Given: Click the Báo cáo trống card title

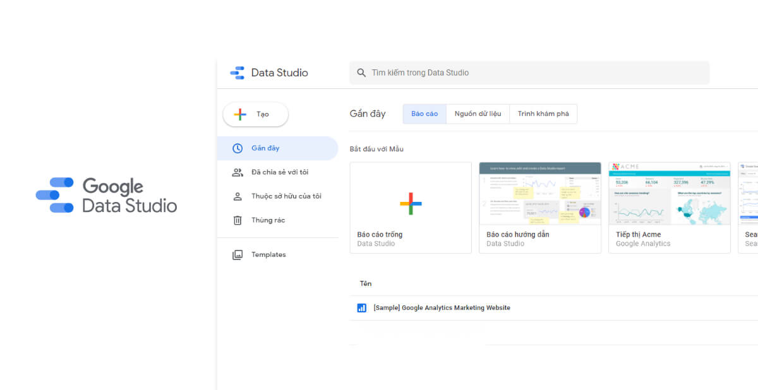Looking at the screenshot, I should (380, 235).
